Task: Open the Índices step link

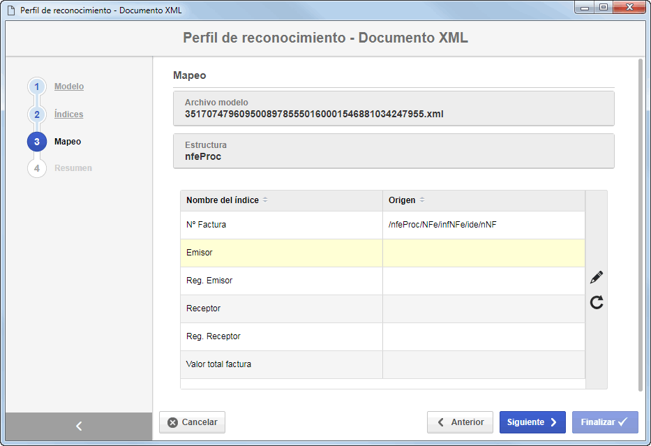Action: click(x=68, y=114)
